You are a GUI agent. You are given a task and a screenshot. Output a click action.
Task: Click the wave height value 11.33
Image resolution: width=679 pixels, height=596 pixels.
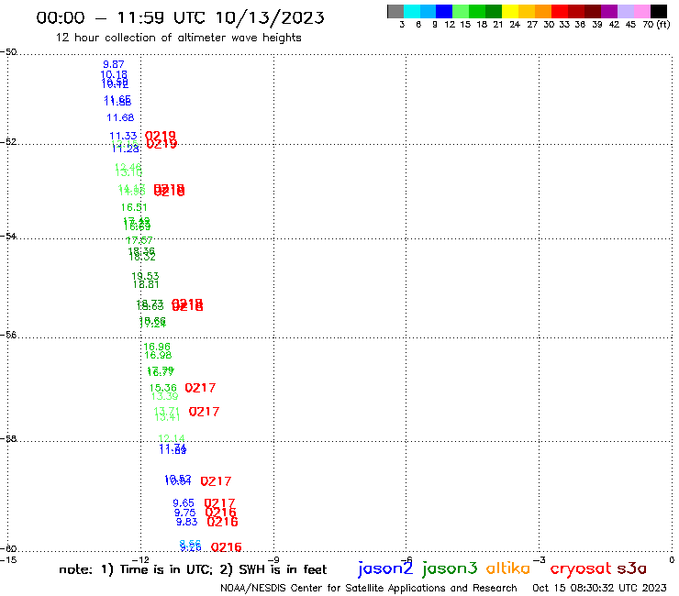(123, 136)
